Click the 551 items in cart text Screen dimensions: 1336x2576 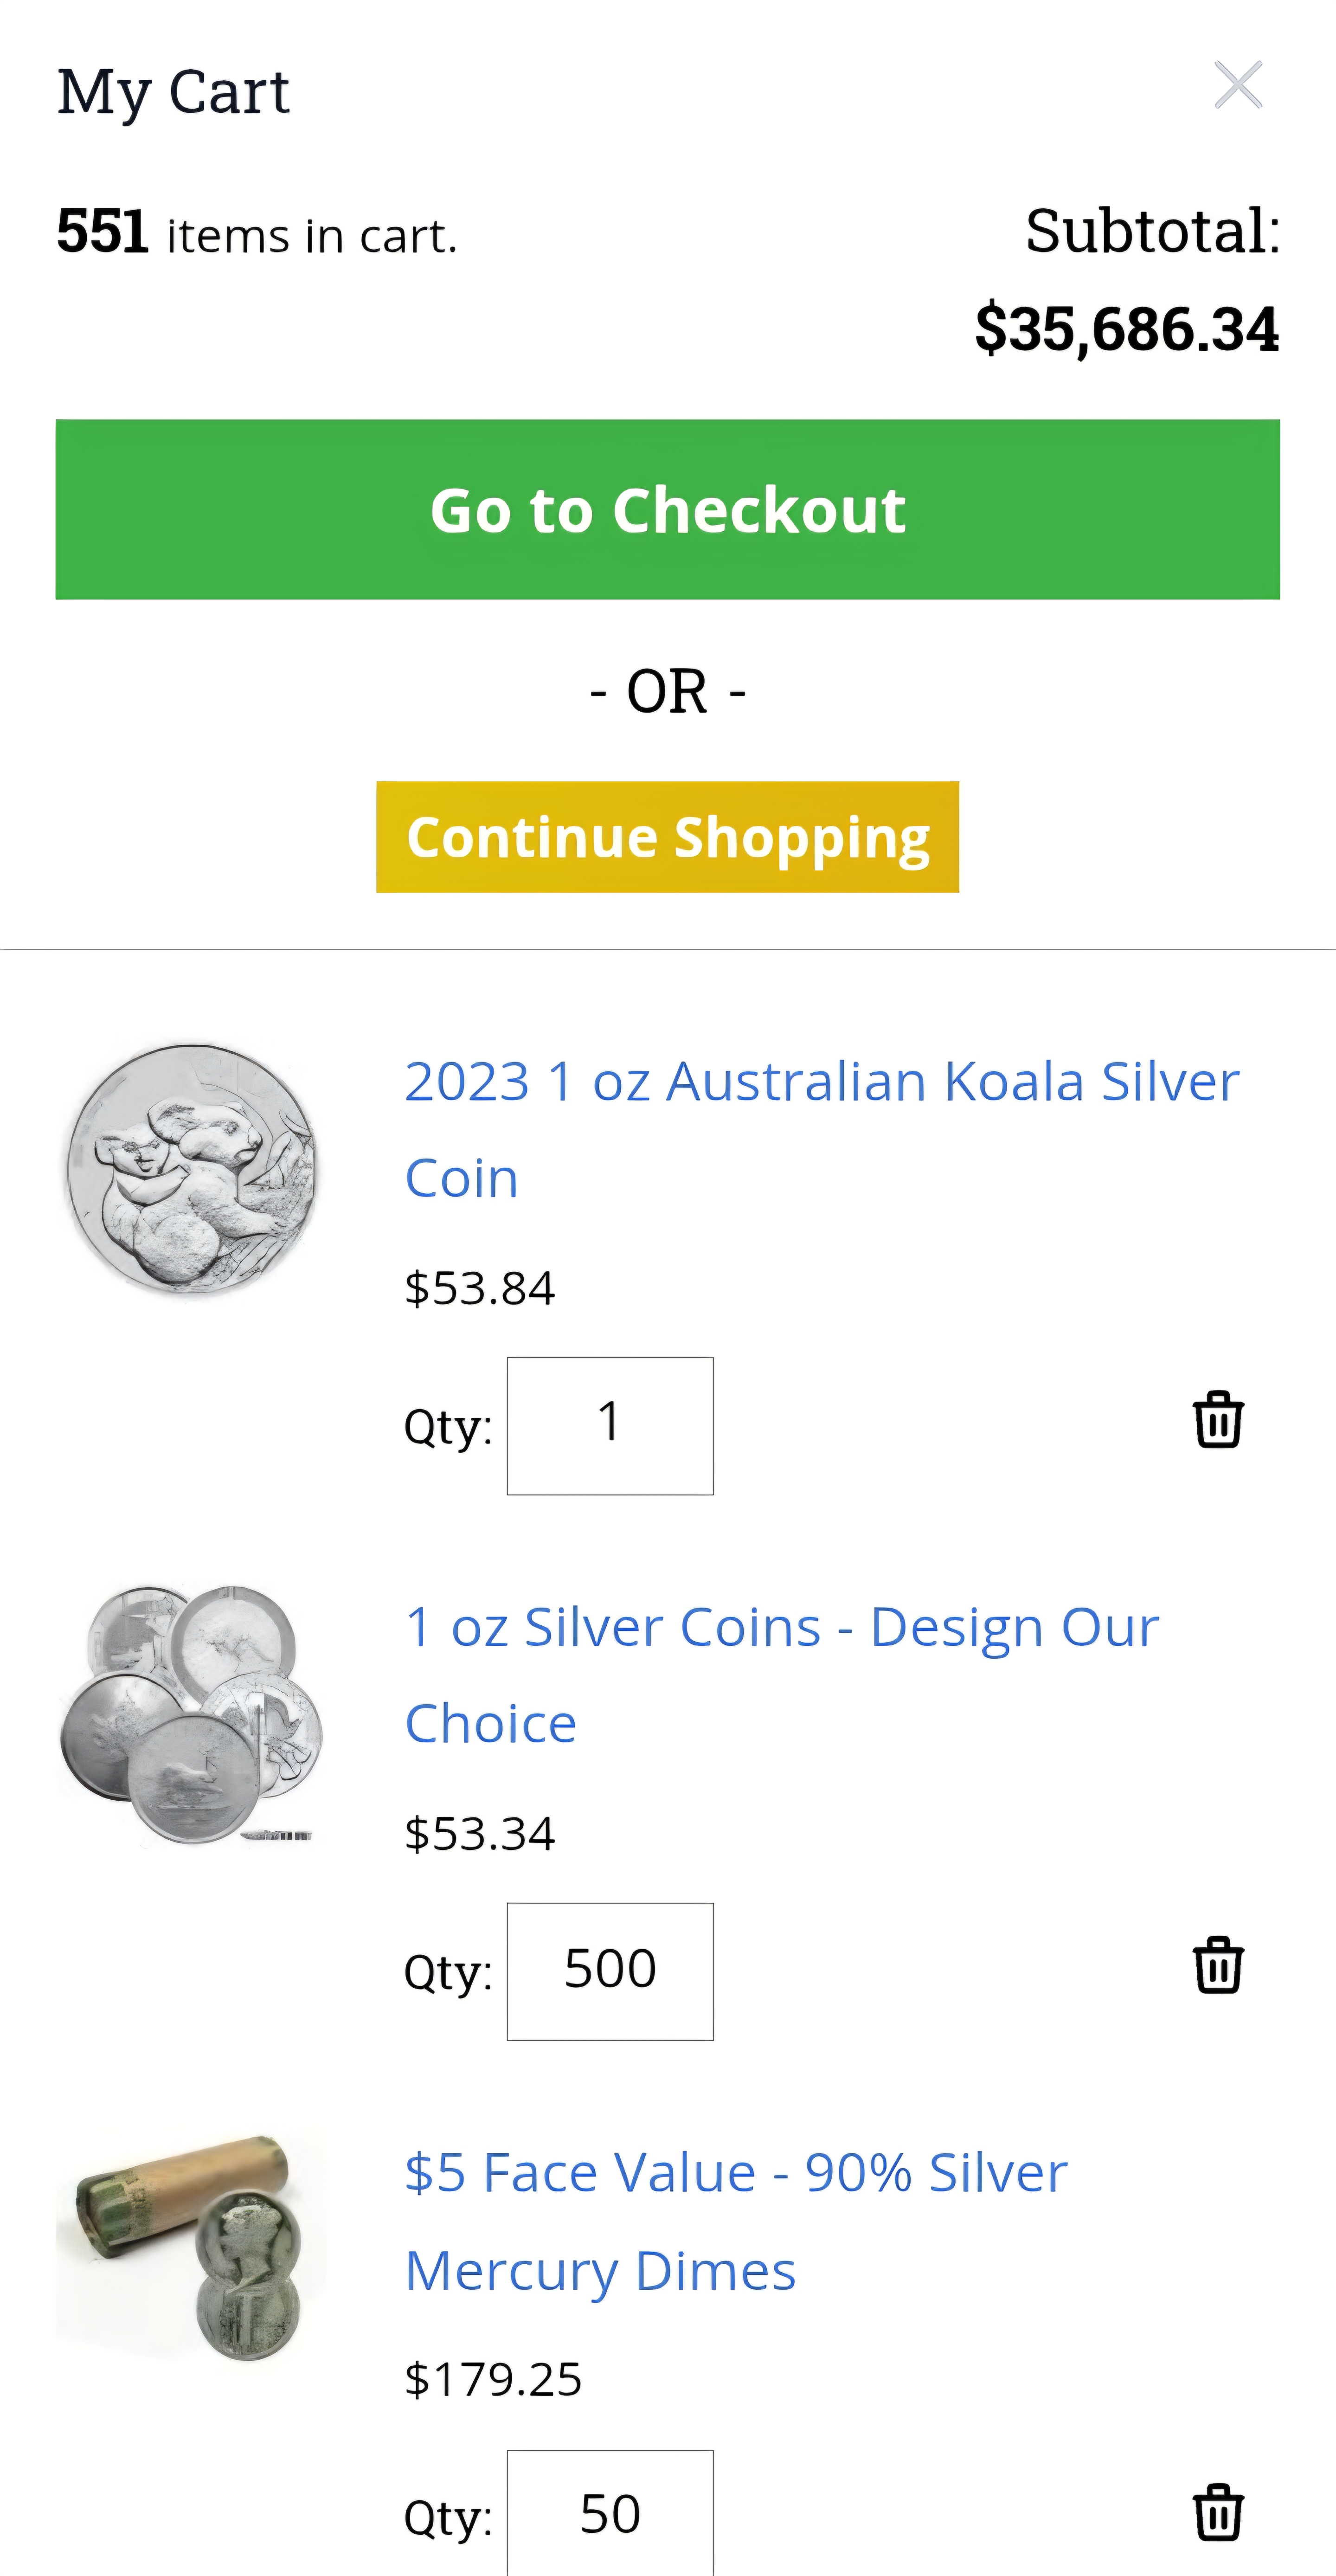click(x=257, y=233)
